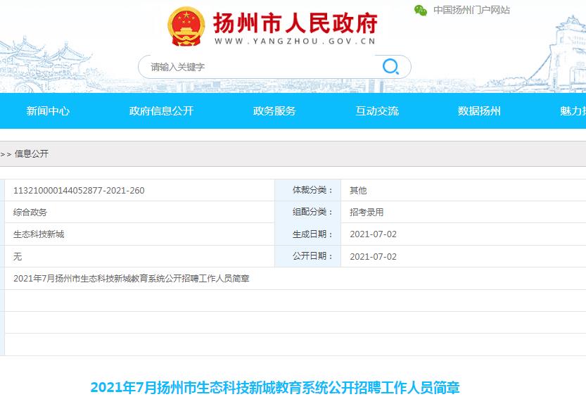Click the 扬州市人民政府 site title
586x404 pixels.
[x=295, y=23]
